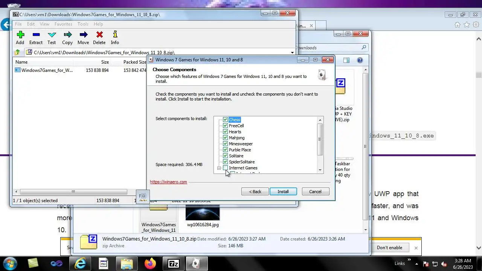Uncheck the Purble Place component
The image size is (482, 271).
pos(225,150)
